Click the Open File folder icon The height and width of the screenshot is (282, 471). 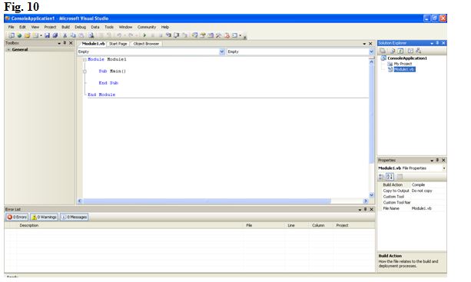point(28,35)
